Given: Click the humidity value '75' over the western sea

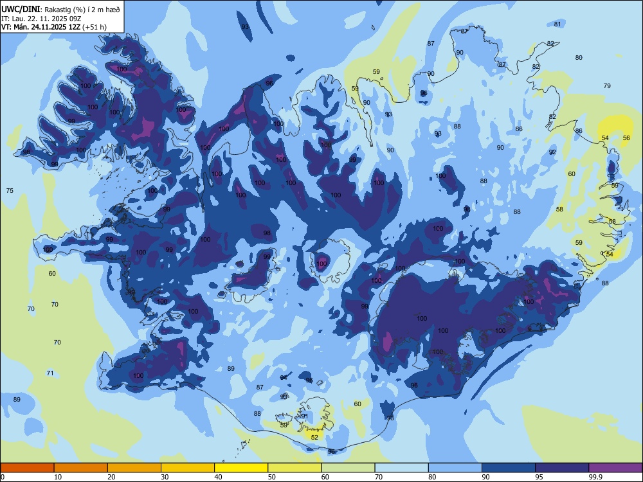Looking at the screenshot, I should pyautogui.click(x=10, y=191).
